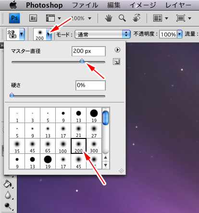
Task: Expand the Screen Mode dropdown arrow
Action: (x=190, y=18)
